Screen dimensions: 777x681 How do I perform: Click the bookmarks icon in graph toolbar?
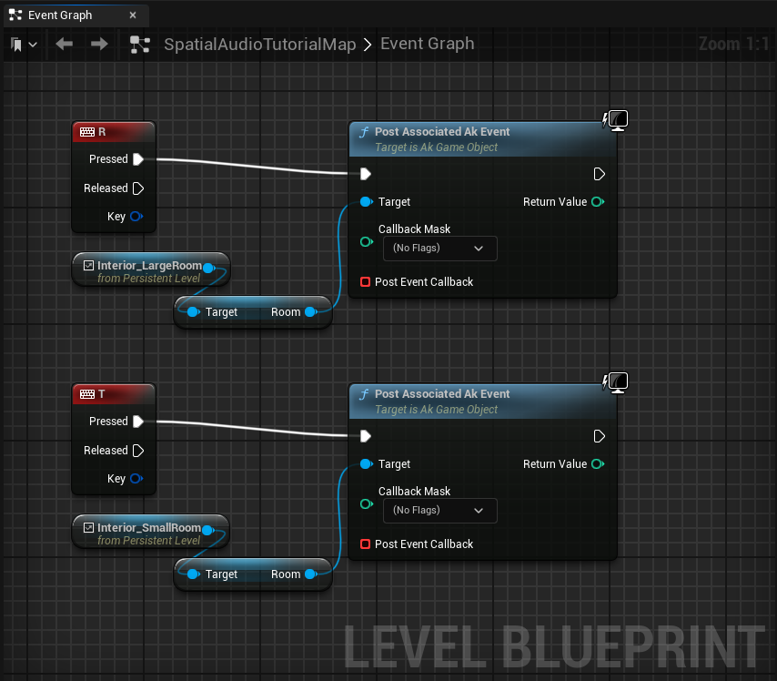[x=16, y=44]
